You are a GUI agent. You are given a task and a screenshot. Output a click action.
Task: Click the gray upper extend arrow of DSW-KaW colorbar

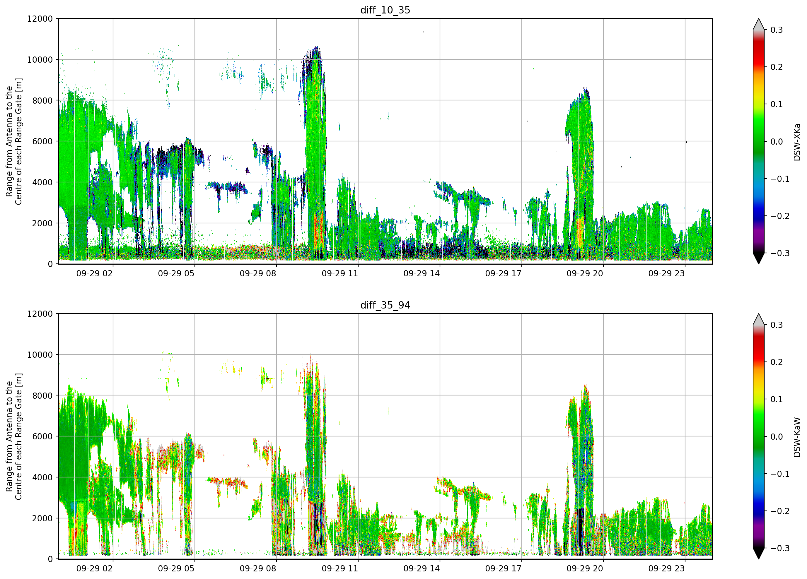(759, 320)
